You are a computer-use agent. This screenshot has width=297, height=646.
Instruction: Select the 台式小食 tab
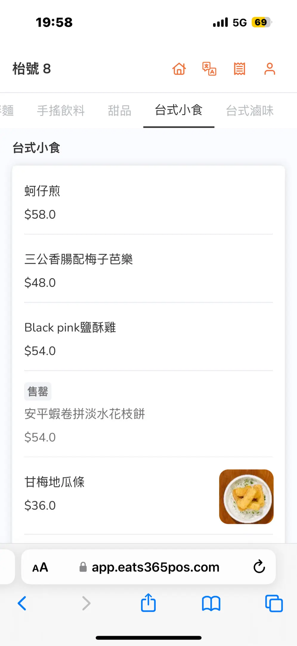pos(179,110)
